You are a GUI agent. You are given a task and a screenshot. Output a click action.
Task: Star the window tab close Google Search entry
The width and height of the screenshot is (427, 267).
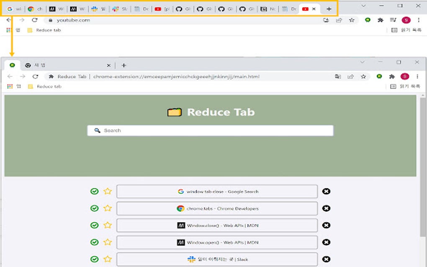(108, 191)
